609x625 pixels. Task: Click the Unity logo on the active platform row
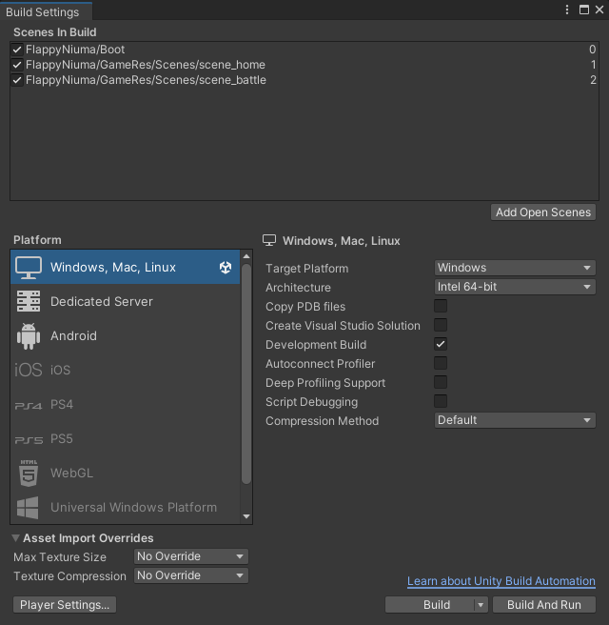pos(226,268)
